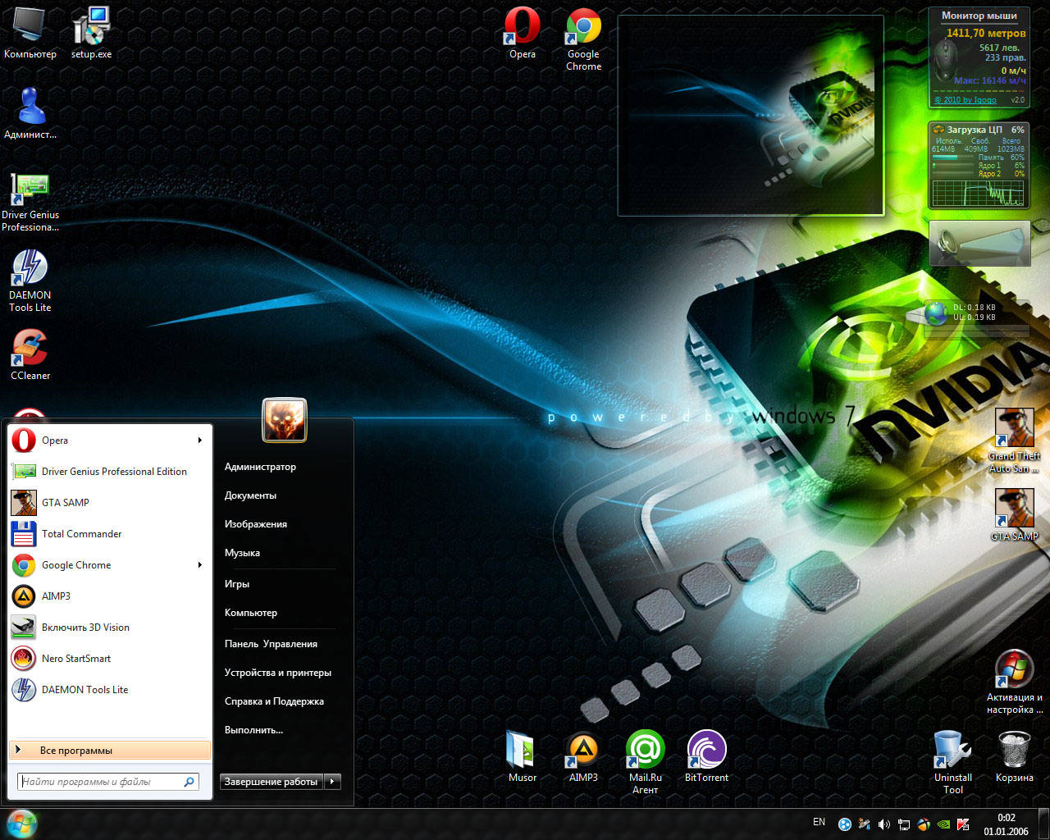Open volume speaker tray icon

883,824
